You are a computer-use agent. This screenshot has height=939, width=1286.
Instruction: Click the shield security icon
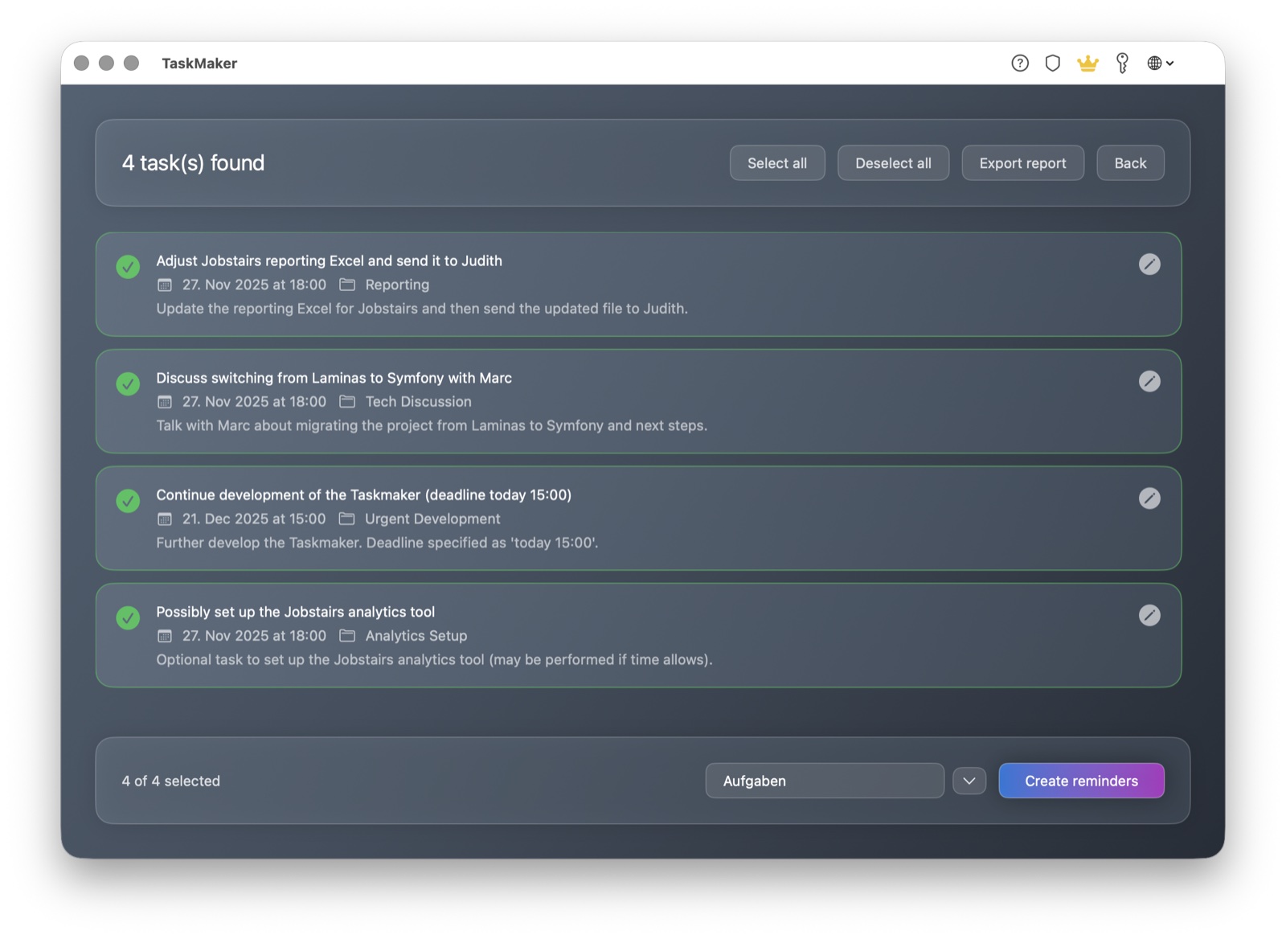[1053, 63]
